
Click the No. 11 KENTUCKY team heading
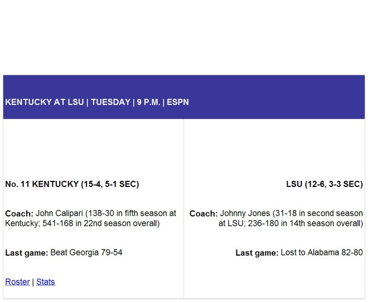click(x=72, y=184)
